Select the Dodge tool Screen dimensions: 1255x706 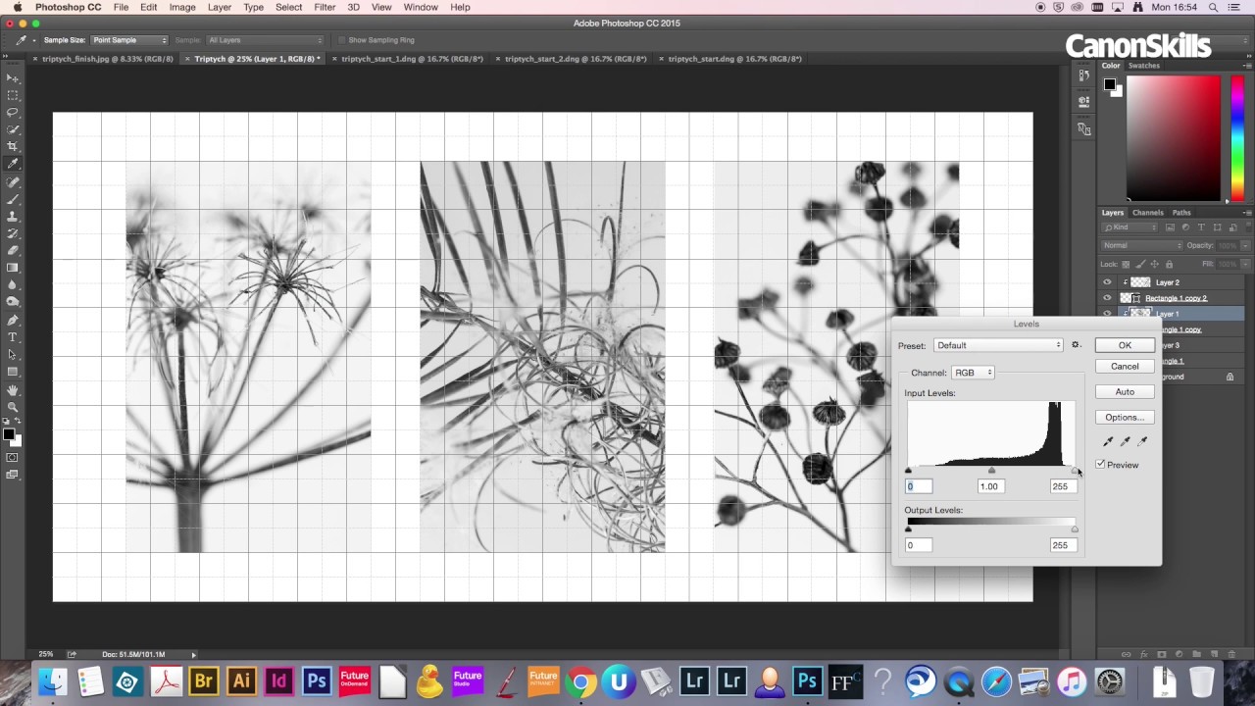click(x=13, y=302)
